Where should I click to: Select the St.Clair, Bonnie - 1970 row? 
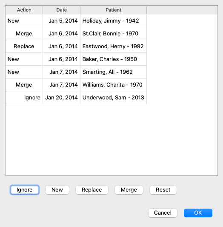tap(76, 34)
